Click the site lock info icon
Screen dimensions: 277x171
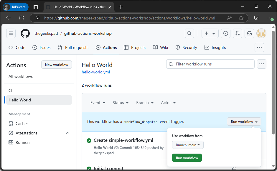pyautogui.click(x=37, y=18)
